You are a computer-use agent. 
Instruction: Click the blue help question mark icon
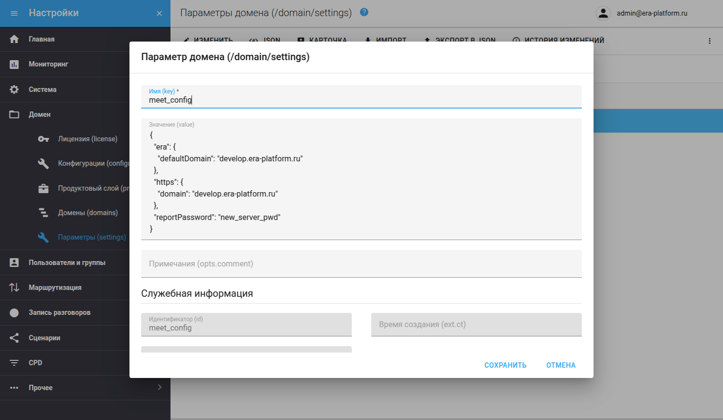pos(364,12)
